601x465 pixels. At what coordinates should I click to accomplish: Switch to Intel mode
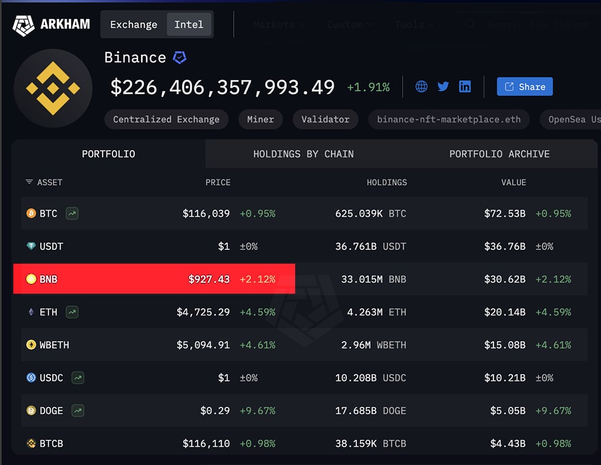point(189,25)
